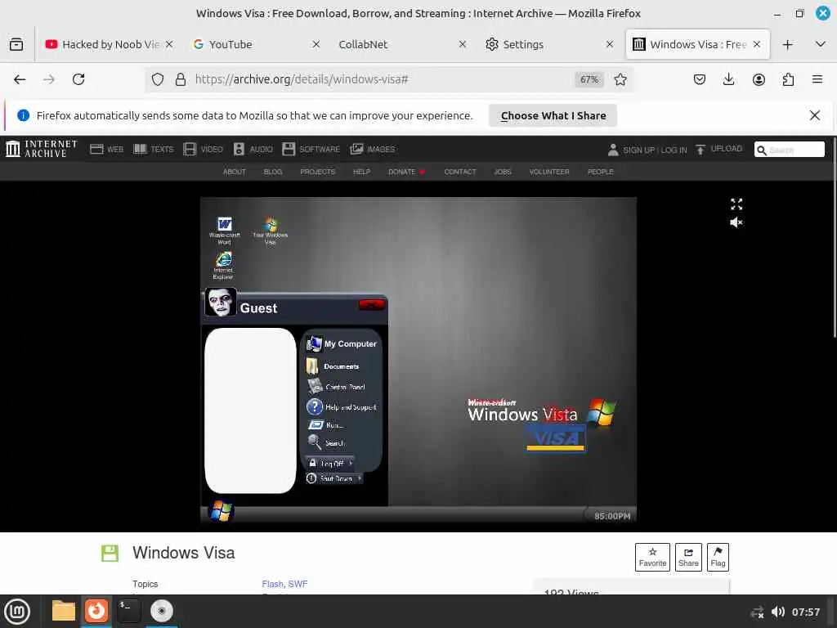The width and height of the screenshot is (837, 628).
Task: Open the Internet Explorer desktop icon
Action: pos(223,266)
